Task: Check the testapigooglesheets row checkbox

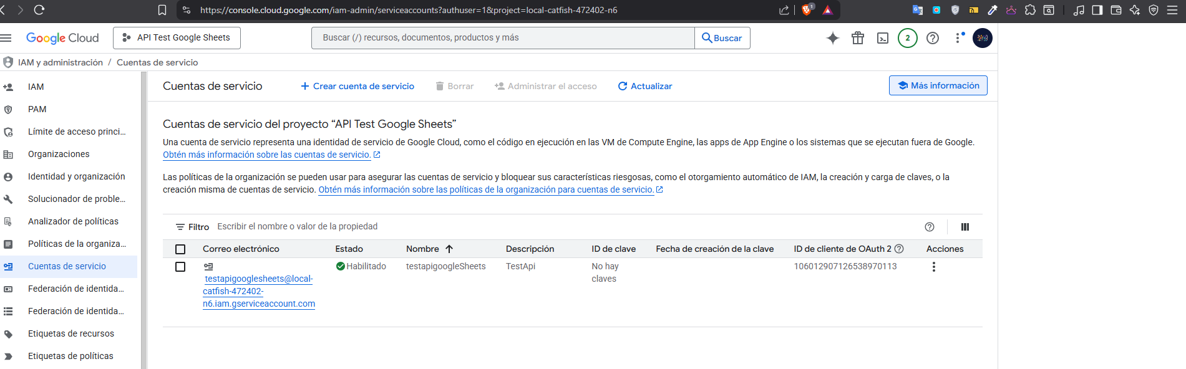Action: [180, 267]
